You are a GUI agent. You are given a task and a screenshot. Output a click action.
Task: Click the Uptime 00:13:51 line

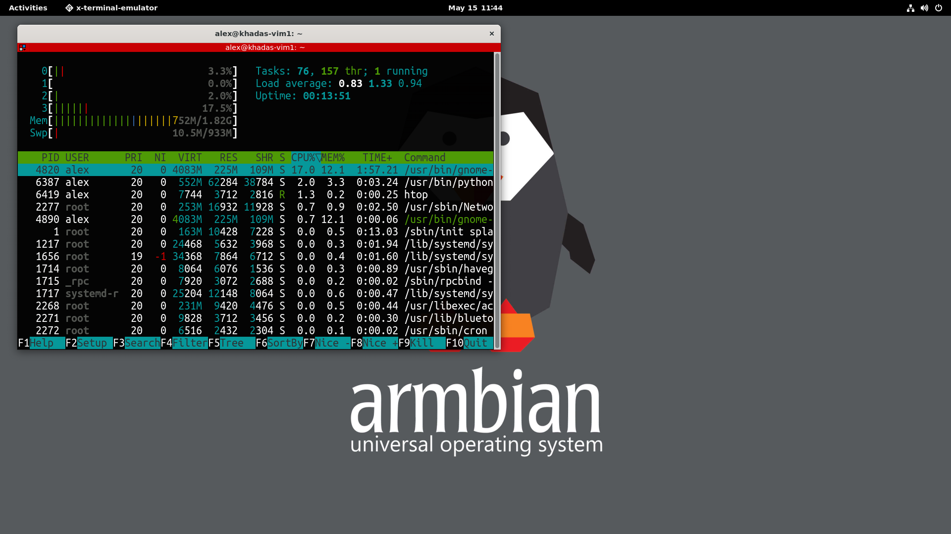[303, 96]
